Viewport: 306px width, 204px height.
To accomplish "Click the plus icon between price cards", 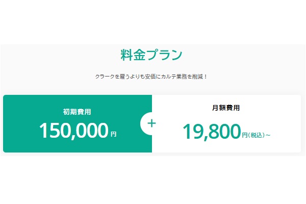I will click(151, 123).
